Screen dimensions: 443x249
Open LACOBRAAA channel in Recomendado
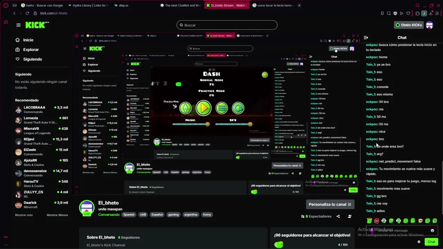click(42, 110)
